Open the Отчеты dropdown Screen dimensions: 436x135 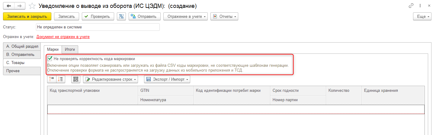(224, 16)
